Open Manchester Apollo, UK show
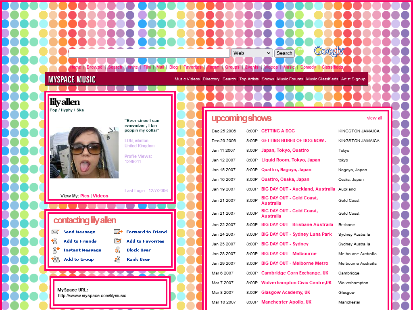This screenshot has height=310, width=413. tap(286, 302)
